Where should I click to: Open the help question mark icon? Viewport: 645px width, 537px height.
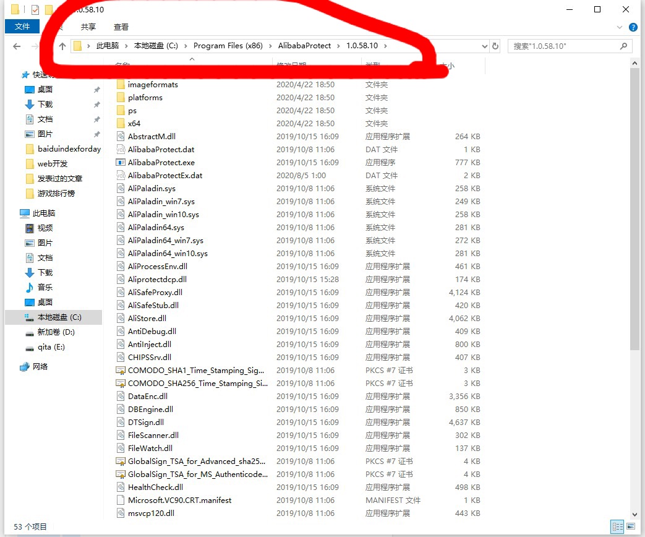coord(633,28)
